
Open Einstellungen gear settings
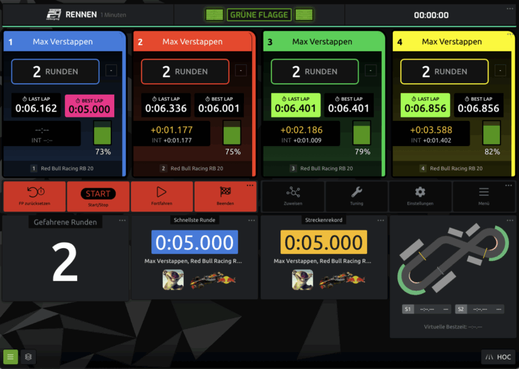pos(420,192)
